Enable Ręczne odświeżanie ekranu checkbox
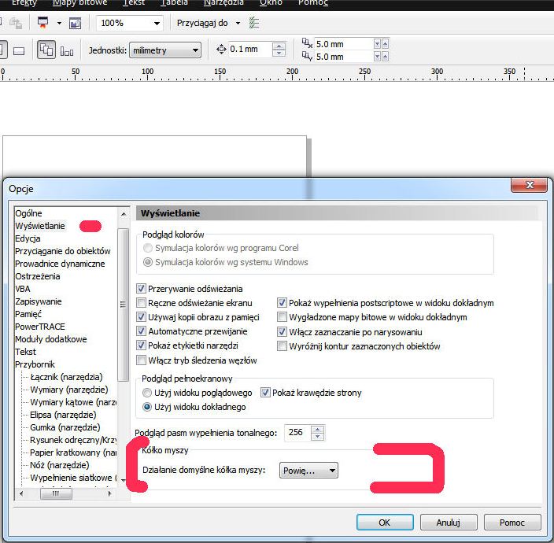The image size is (554, 543). click(x=142, y=303)
